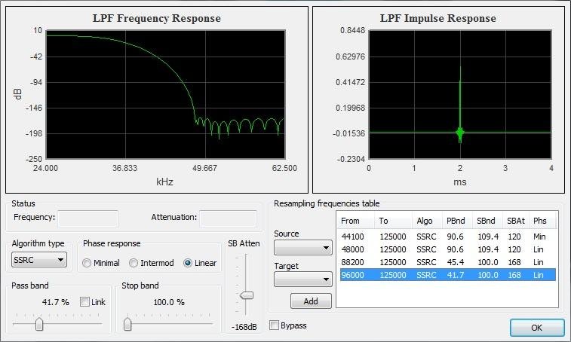Screen dimensions: 571x342
Task: Click the OK button
Action: click(537, 328)
